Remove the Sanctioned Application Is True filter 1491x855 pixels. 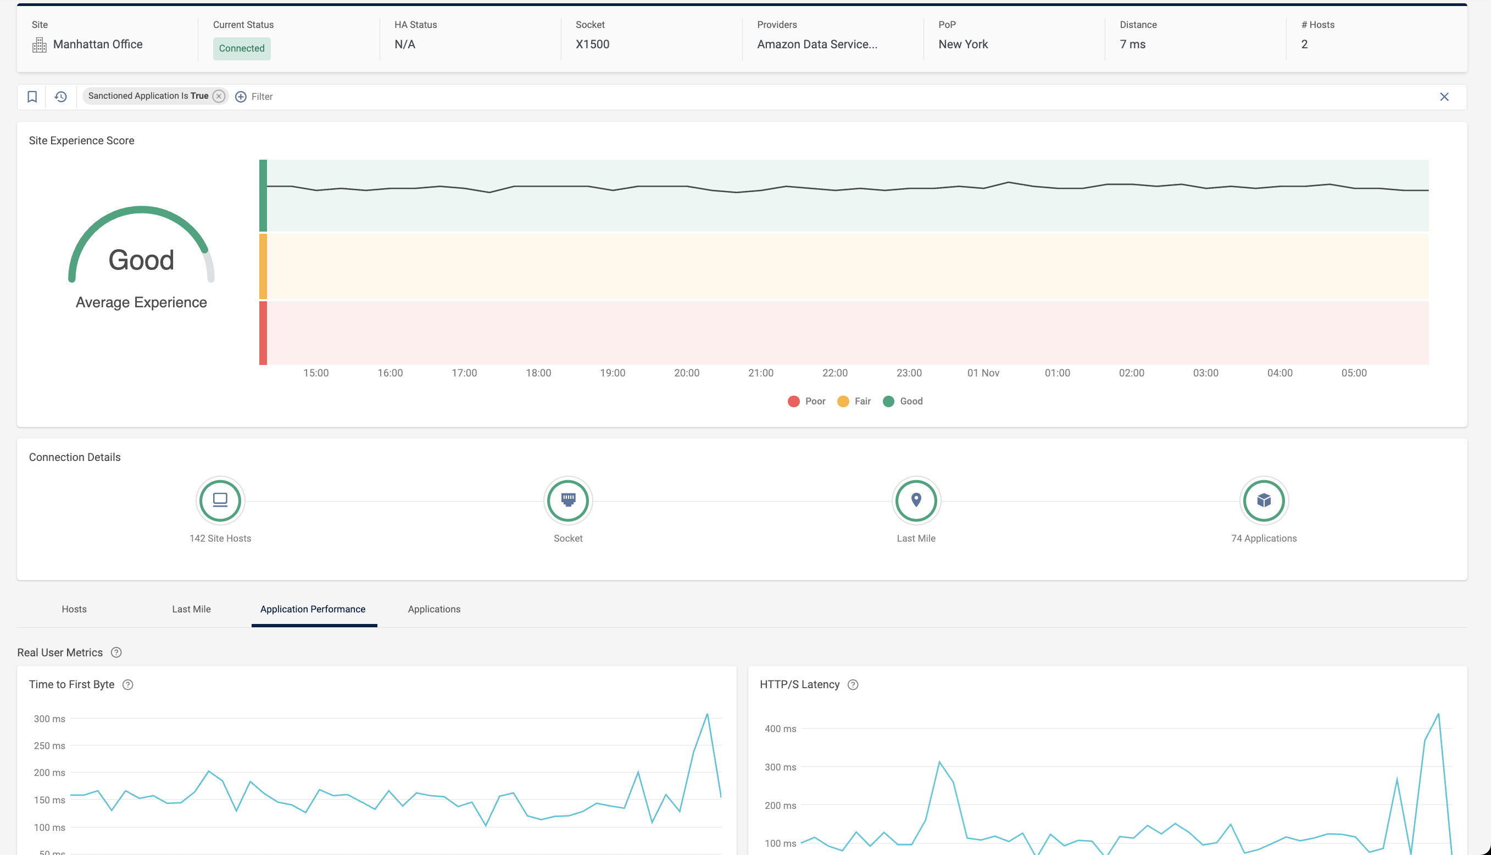[x=219, y=96]
